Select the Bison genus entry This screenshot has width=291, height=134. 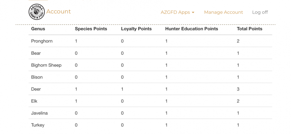pos(37,77)
